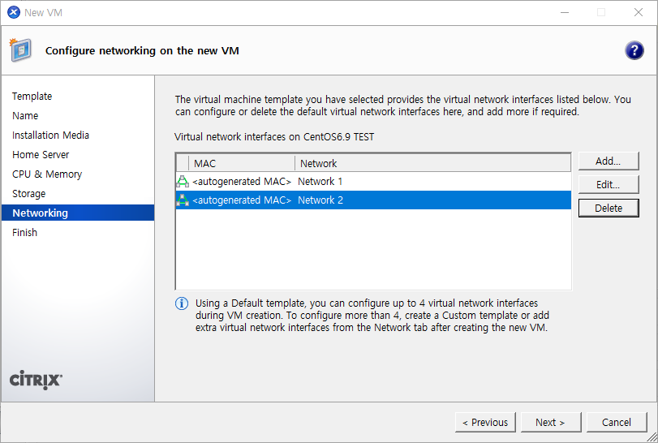Delete the selected network interface

[x=609, y=208]
